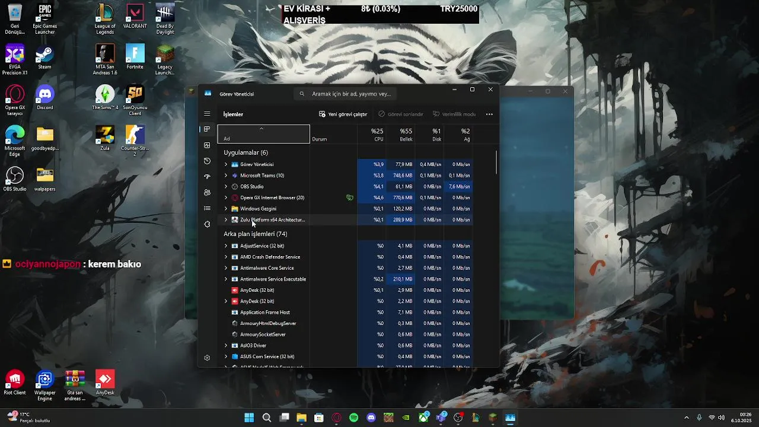Select the Epic Games Launcher desktop icon
The image size is (759, 427).
click(x=44, y=19)
